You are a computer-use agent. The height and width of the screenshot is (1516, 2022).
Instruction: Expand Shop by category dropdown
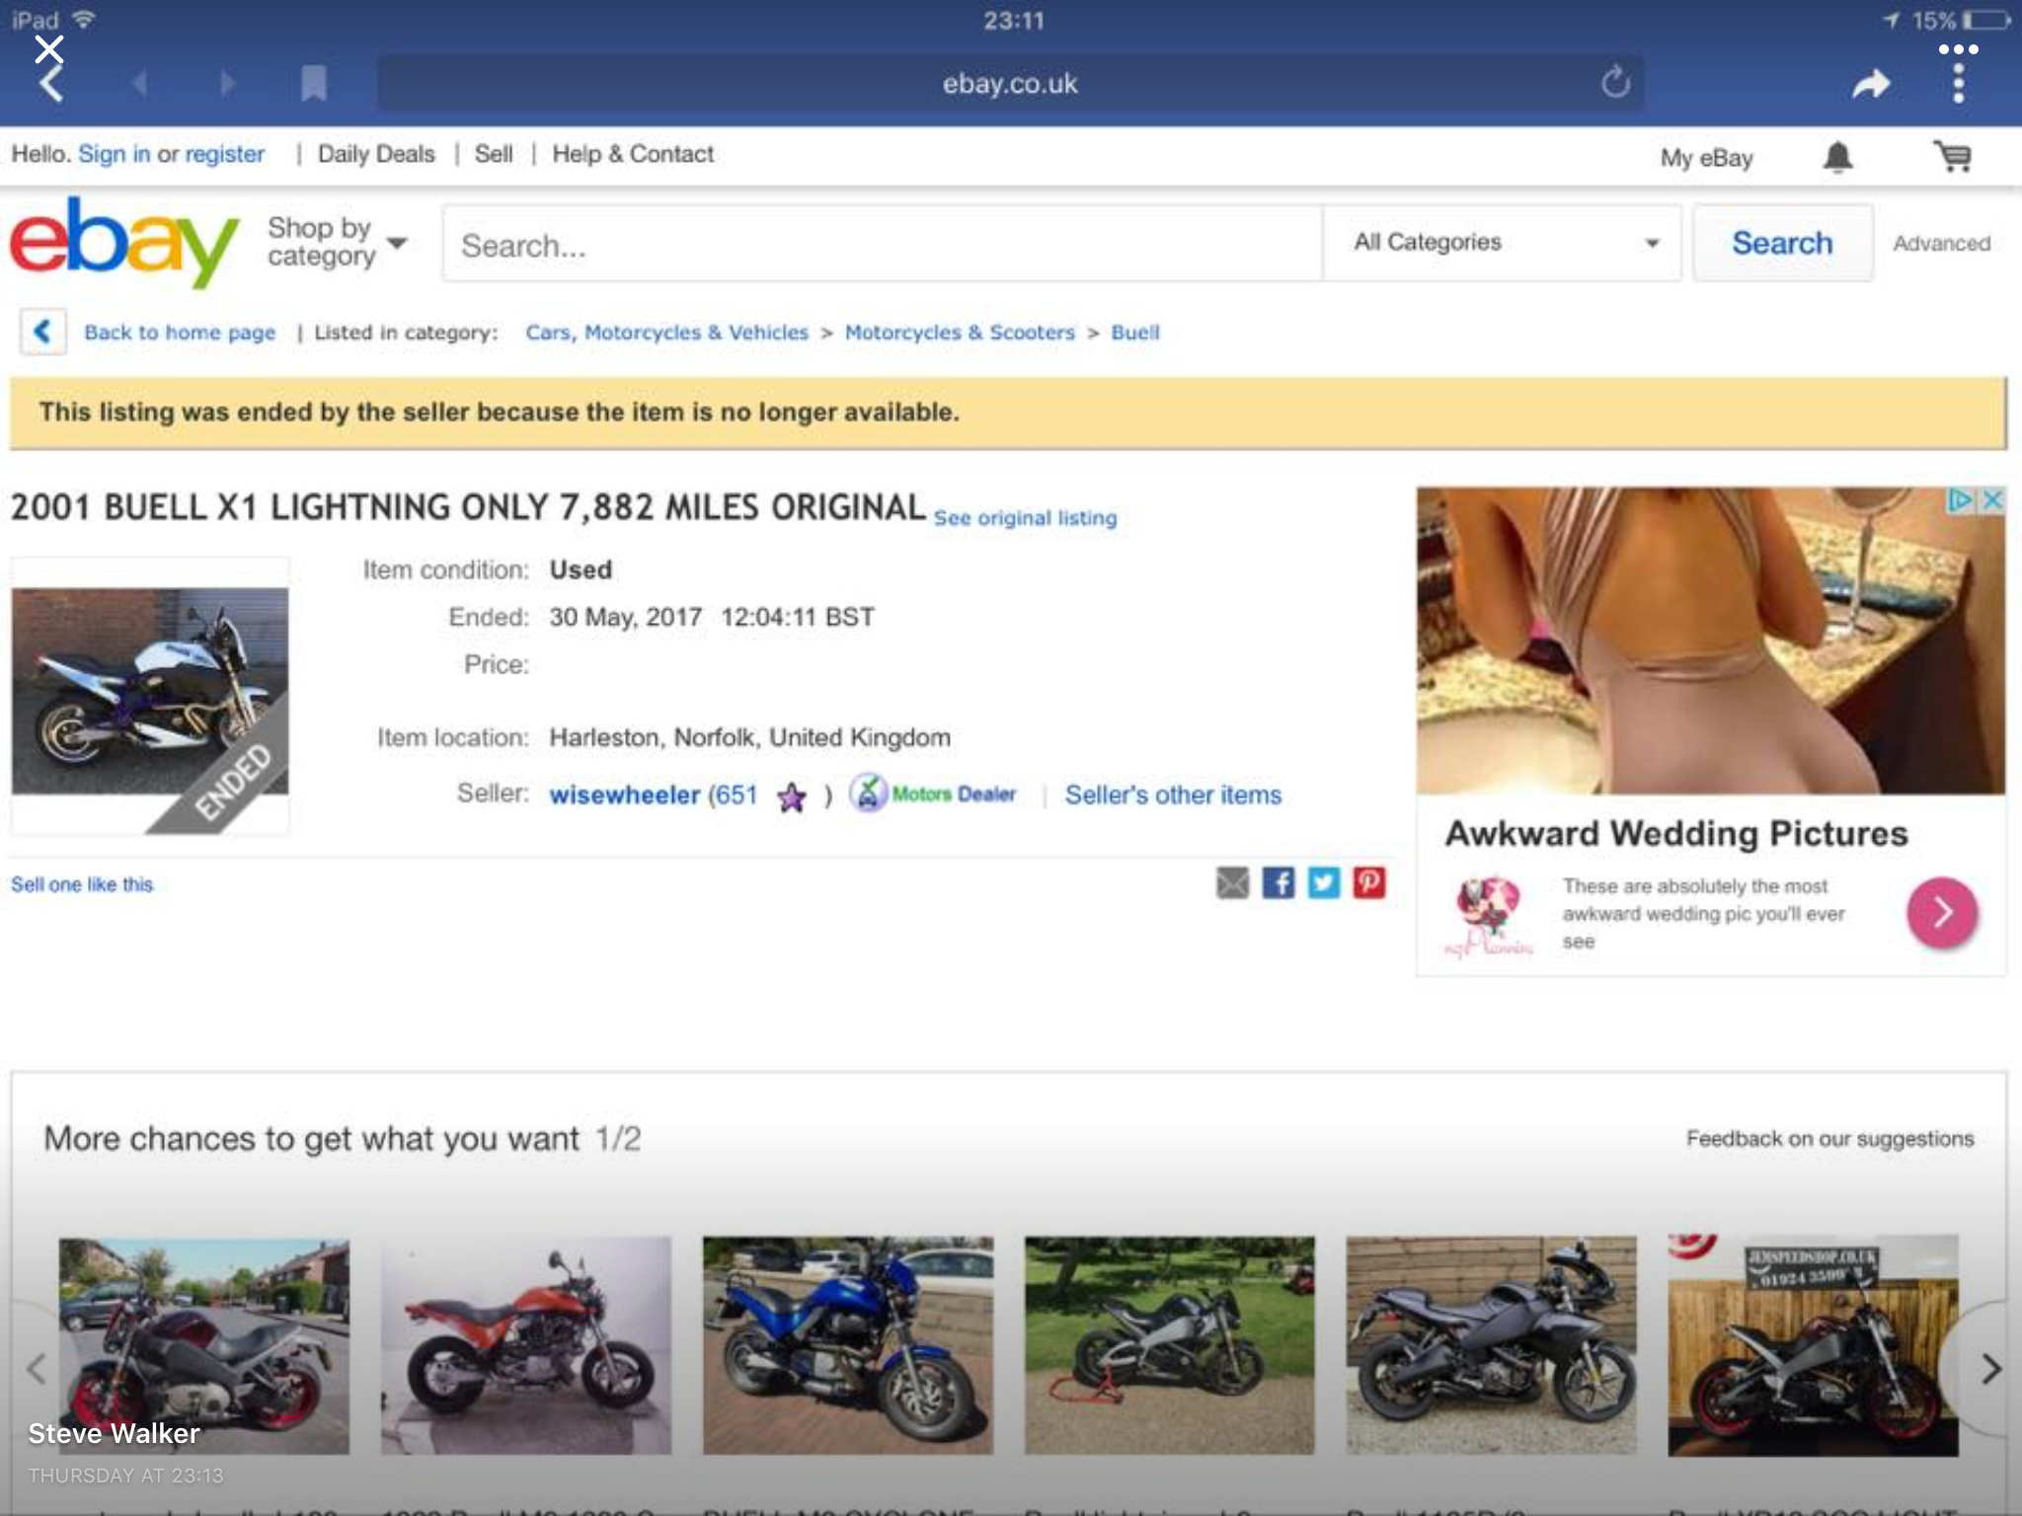point(337,243)
